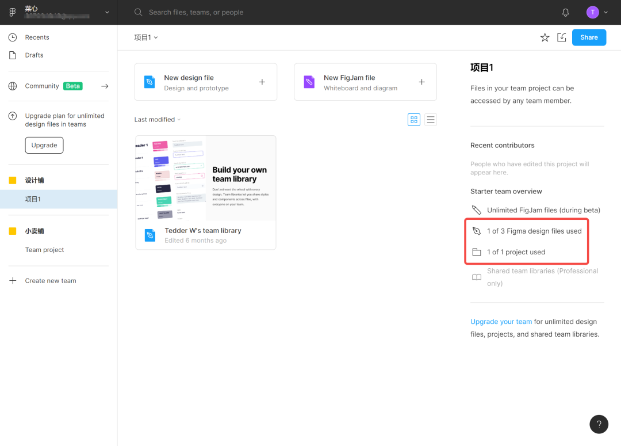Screen dimensions: 621x446
Task: Click the purple T user avatar
Action: pos(592,12)
